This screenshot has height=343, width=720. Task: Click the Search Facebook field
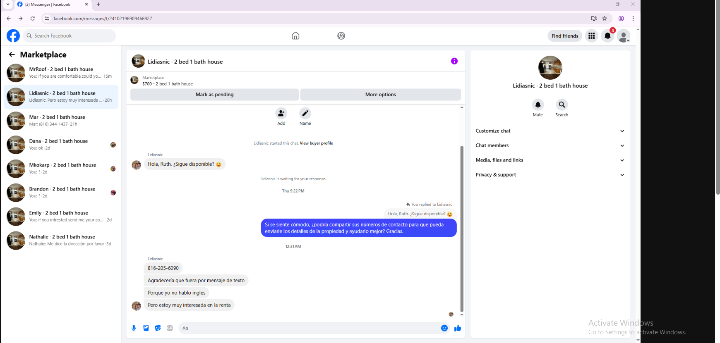69,36
